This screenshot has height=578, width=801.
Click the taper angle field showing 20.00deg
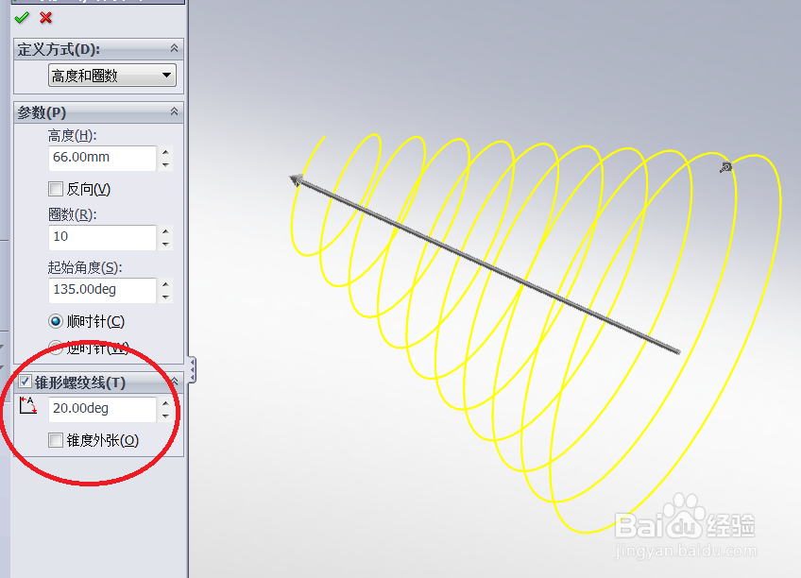(102, 409)
